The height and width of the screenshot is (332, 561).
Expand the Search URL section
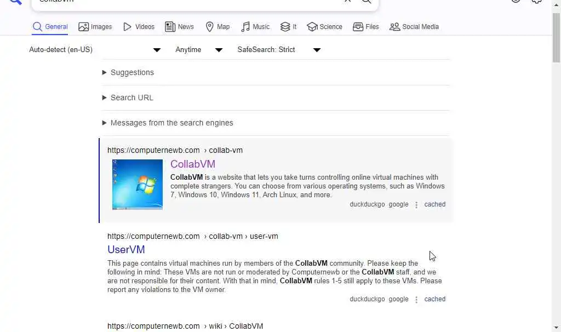tap(128, 98)
